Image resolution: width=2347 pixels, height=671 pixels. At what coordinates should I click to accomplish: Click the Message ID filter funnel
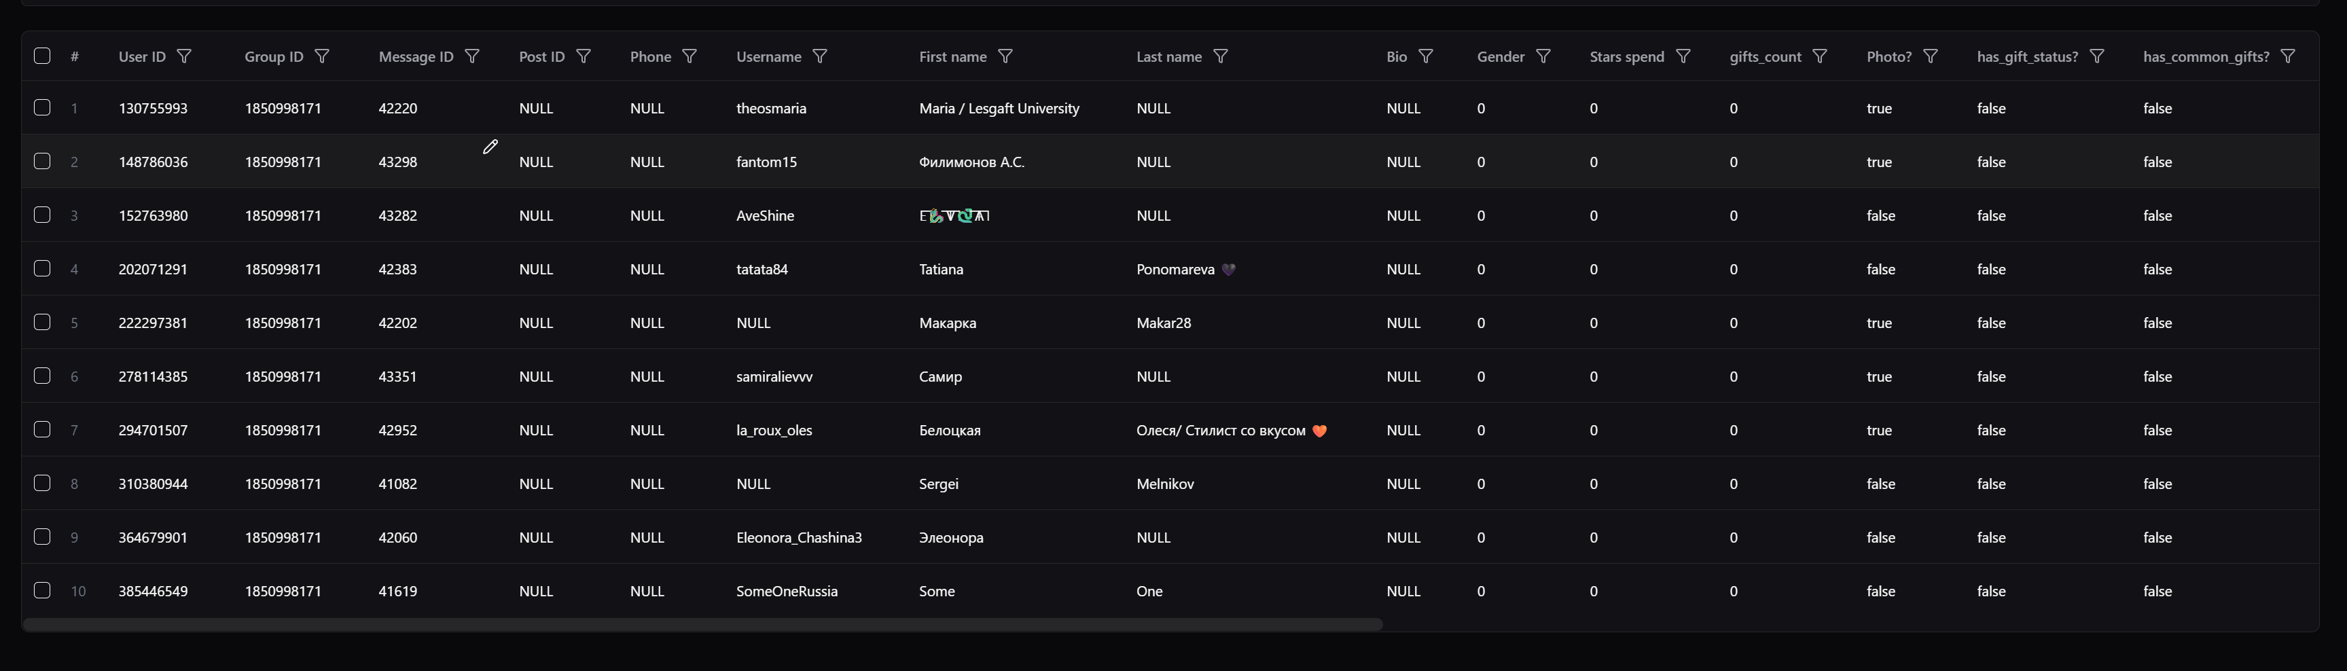tap(472, 56)
